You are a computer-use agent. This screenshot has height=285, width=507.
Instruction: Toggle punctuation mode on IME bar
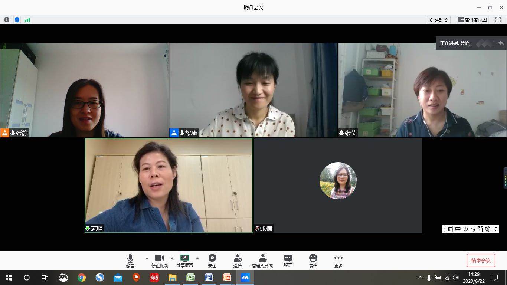472,229
